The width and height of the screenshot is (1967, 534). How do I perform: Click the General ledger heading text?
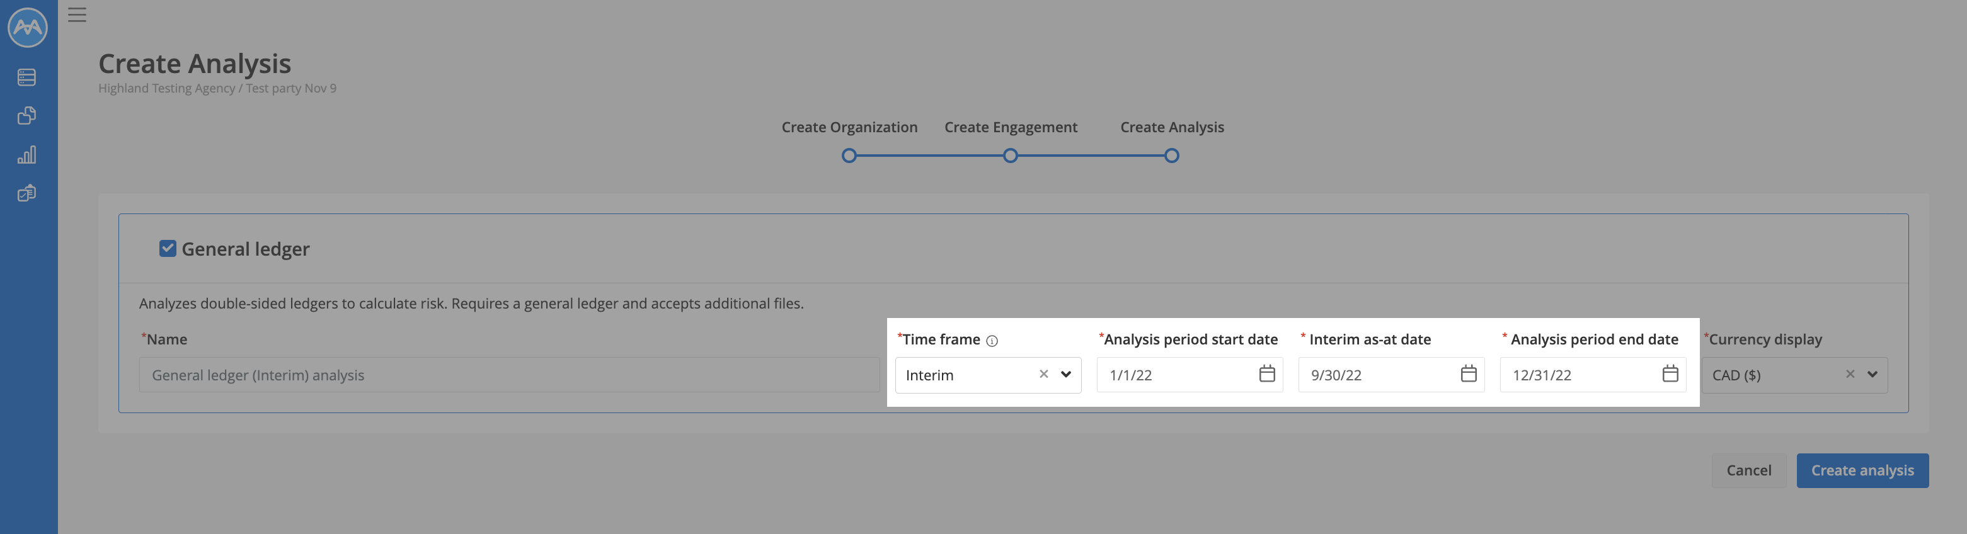pos(245,249)
